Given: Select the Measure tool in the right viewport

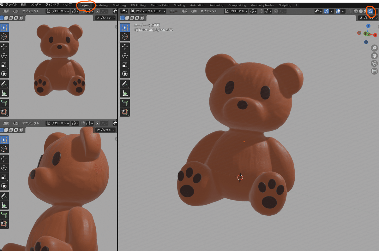Looking at the screenshot, I should (x=125, y=93).
